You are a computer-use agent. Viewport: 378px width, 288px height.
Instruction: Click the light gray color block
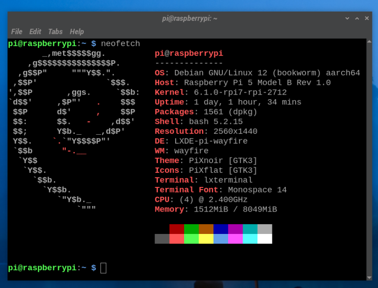point(265,229)
